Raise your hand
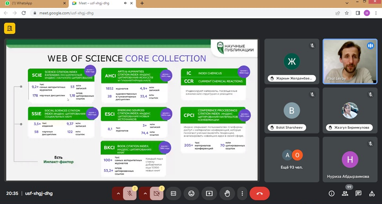This screenshot has height=204, width=382. coord(227,193)
